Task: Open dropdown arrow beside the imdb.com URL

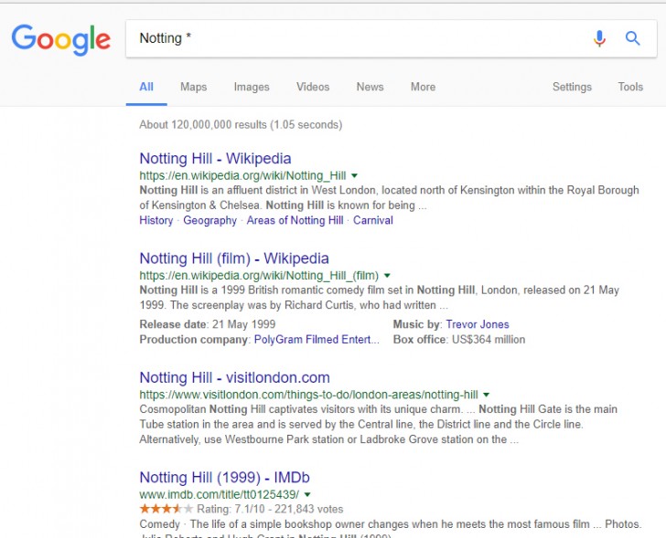Action: 307,494
